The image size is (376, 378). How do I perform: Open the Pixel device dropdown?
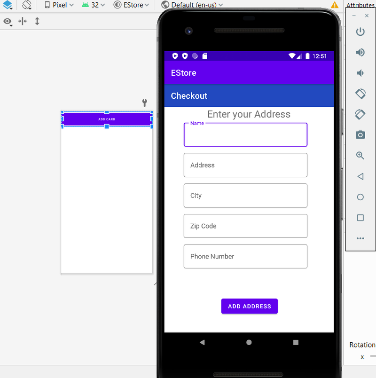[x=59, y=5]
